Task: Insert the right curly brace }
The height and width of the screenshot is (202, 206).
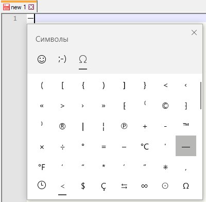Action: 145,85
